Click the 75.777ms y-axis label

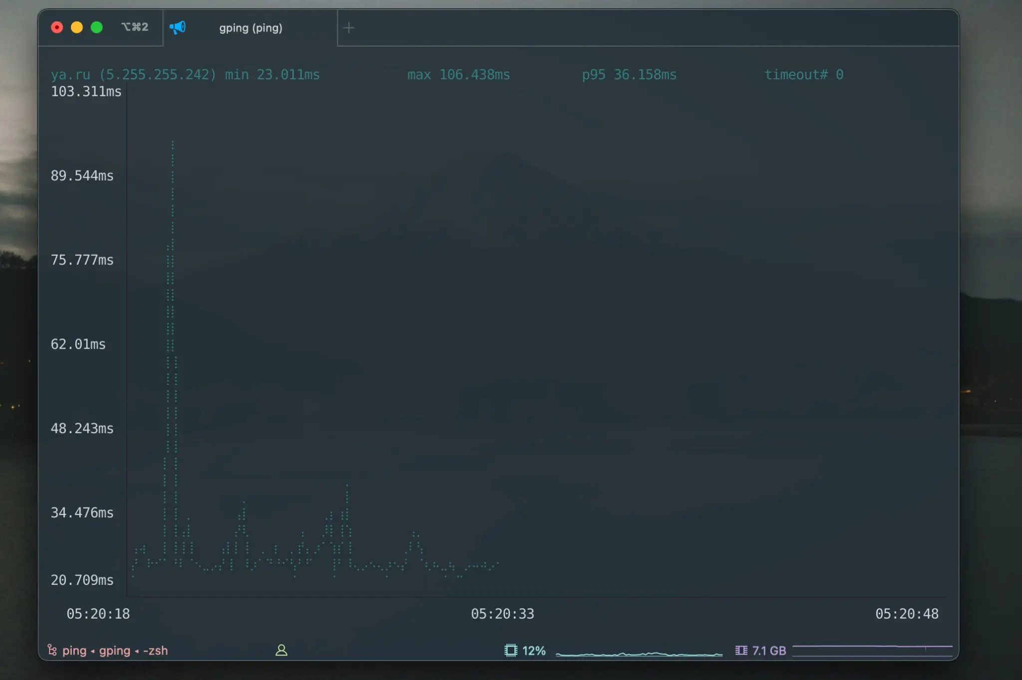point(82,260)
